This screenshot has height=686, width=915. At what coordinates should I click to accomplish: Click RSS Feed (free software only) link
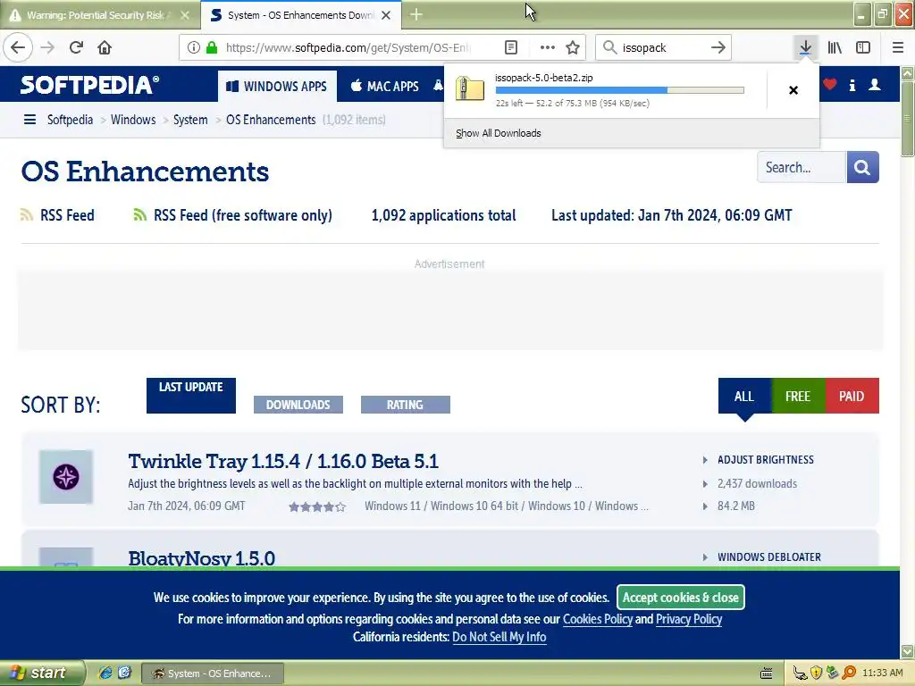(243, 215)
